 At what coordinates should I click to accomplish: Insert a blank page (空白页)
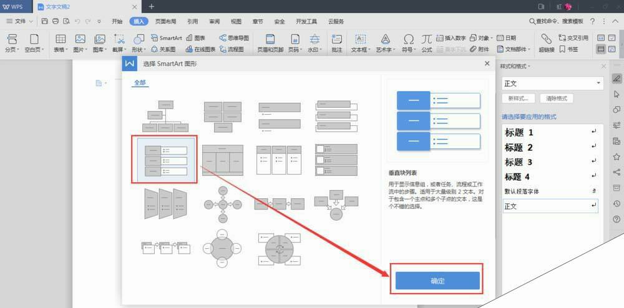click(x=34, y=44)
